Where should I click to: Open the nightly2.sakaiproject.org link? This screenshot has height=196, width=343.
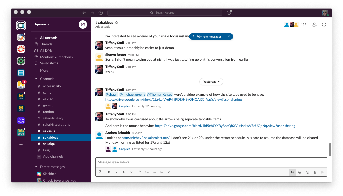tap(145, 138)
